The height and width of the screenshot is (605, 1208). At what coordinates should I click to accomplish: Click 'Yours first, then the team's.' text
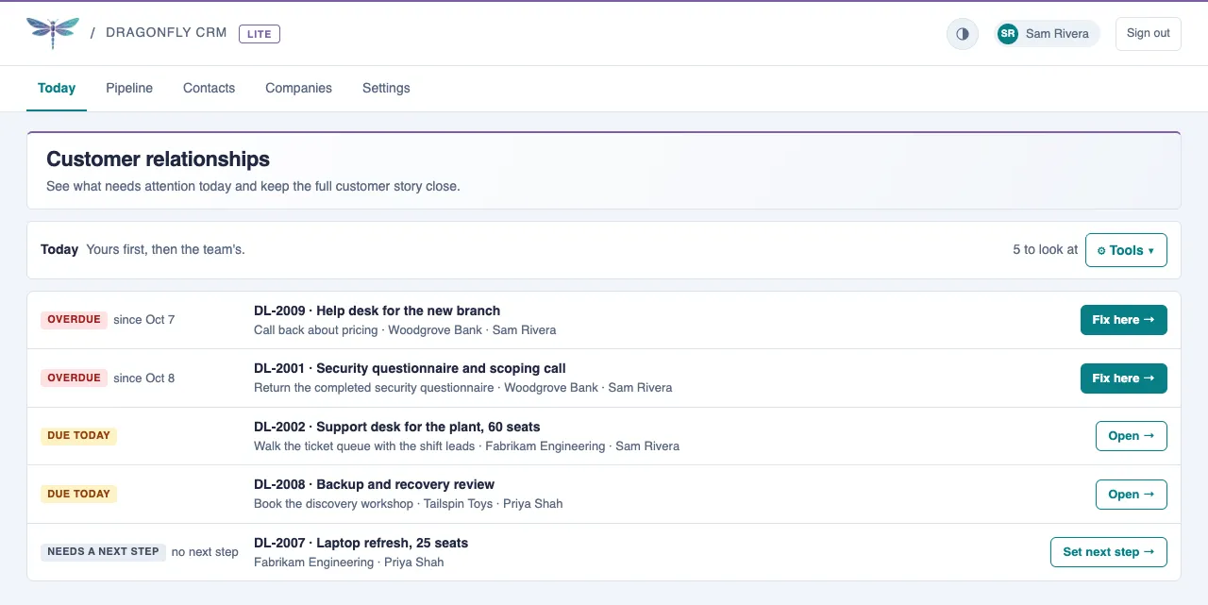click(165, 250)
